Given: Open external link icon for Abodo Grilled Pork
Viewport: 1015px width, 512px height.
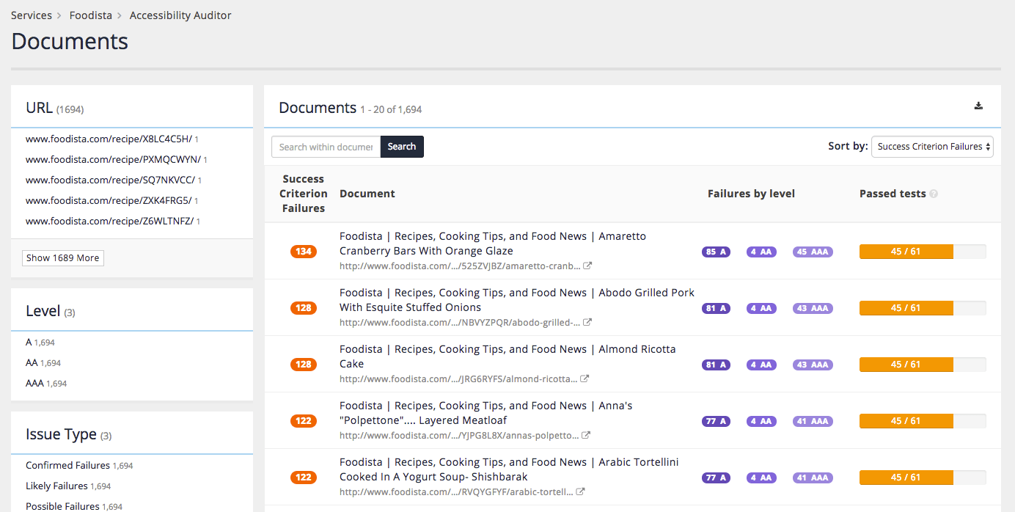Looking at the screenshot, I should point(587,323).
